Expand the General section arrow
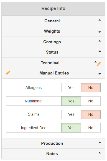The width and height of the screenshot is (107, 161). pos(100,20)
